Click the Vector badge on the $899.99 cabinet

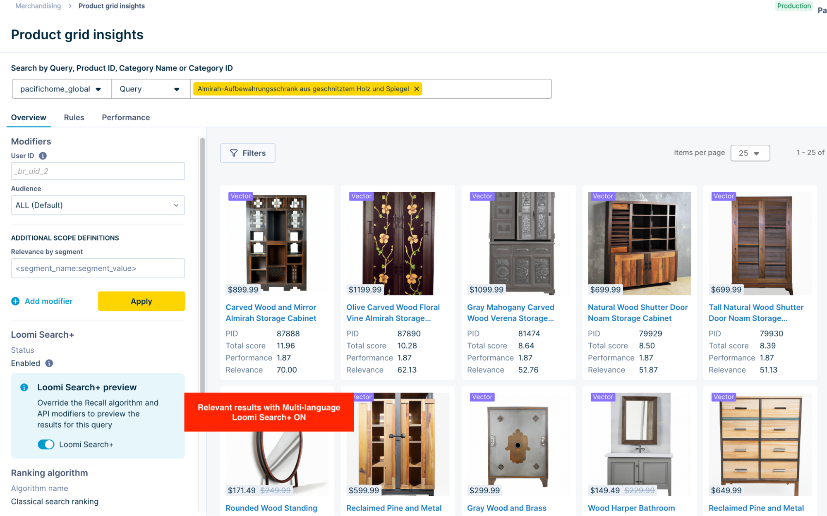[241, 196]
